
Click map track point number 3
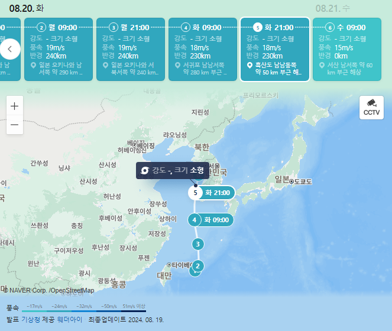tap(197, 244)
